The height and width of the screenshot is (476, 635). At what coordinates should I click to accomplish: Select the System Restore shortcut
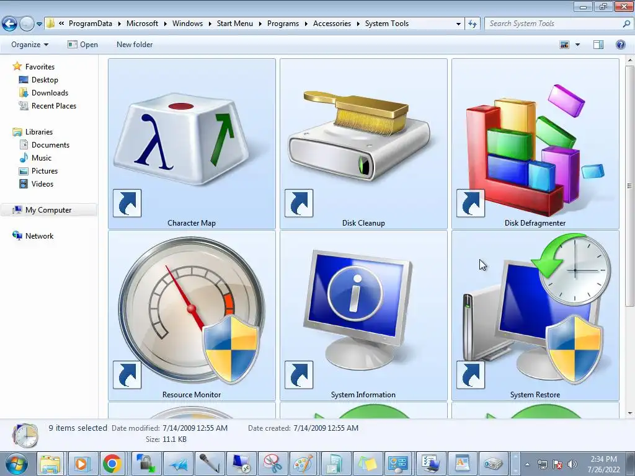click(x=535, y=315)
